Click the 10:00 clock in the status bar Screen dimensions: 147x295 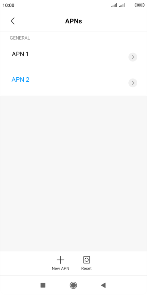(x=9, y=5)
